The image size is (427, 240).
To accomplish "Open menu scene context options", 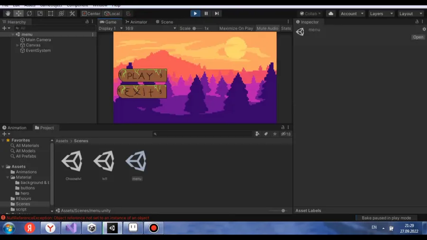I will coord(93,34).
